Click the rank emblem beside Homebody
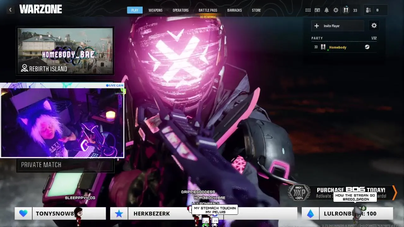The height and width of the screenshot is (227, 404). coord(323,47)
